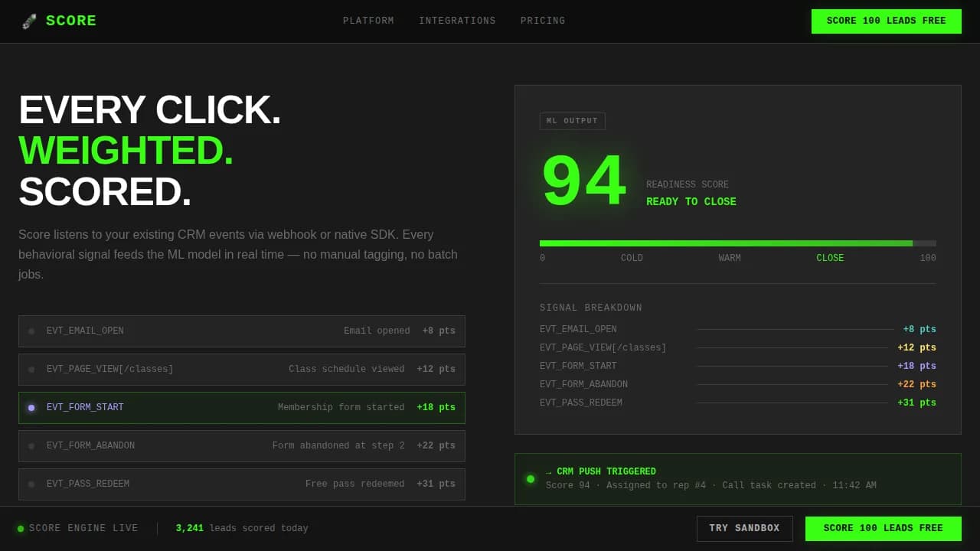Click status dot beside EVT_PAGE_VIEW[/classes]
The width and height of the screenshot is (980, 551).
pos(31,370)
